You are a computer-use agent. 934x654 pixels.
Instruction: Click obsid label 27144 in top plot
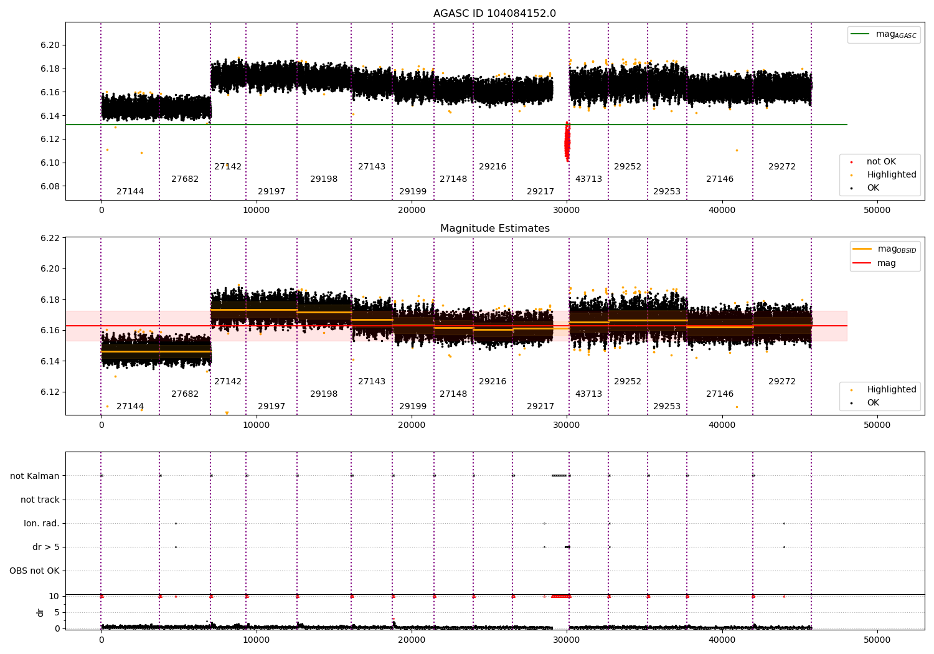pos(130,192)
